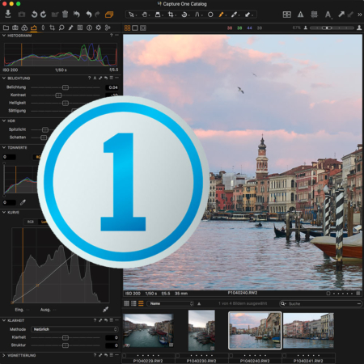Image resolution: width=364 pixels, height=364 pixels.
Task: Select the Spot removal circle tool
Action: tap(210, 15)
